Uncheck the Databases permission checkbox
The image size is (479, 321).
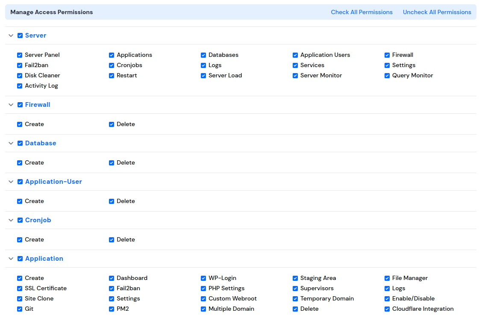click(x=203, y=55)
